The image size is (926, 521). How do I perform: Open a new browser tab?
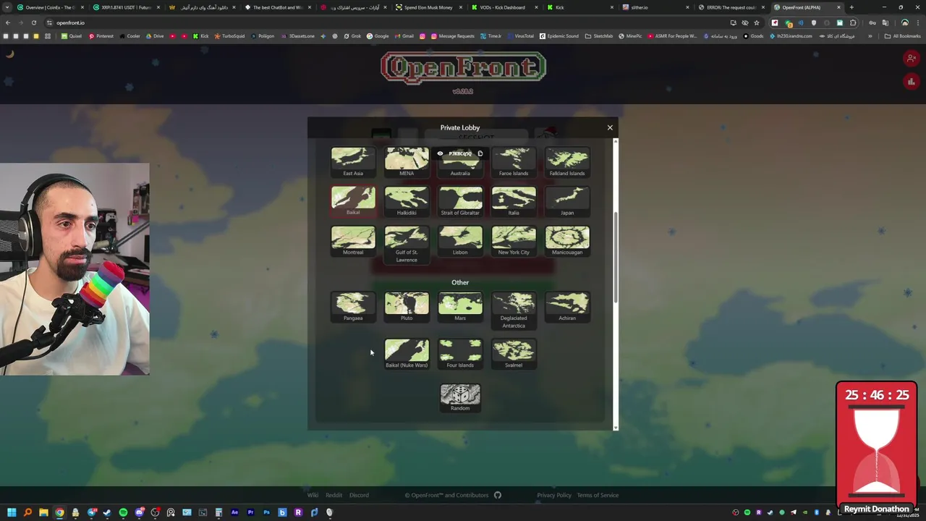point(851,7)
